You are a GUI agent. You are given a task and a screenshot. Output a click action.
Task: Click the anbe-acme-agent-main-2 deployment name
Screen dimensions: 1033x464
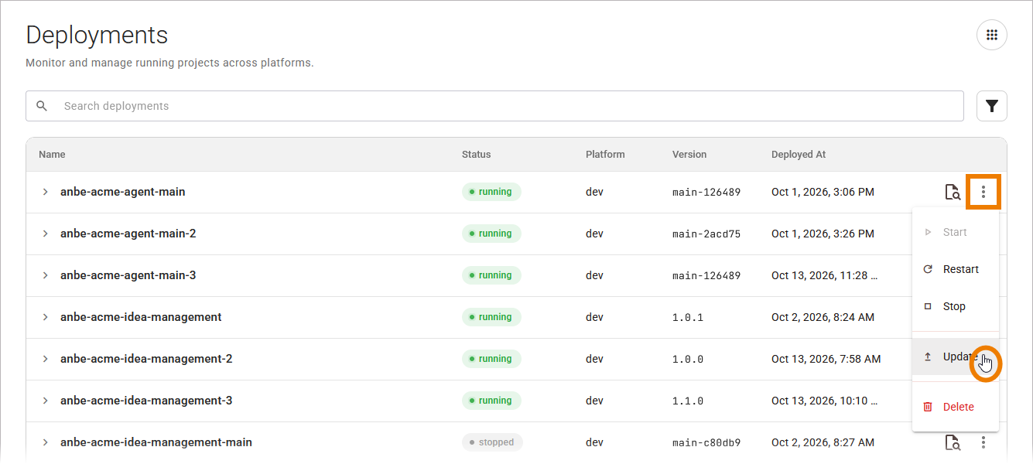pyautogui.click(x=128, y=234)
